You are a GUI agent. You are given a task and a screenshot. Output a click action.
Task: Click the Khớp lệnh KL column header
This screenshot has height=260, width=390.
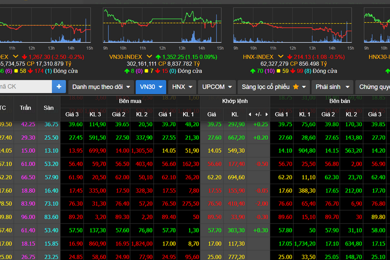click(x=235, y=114)
